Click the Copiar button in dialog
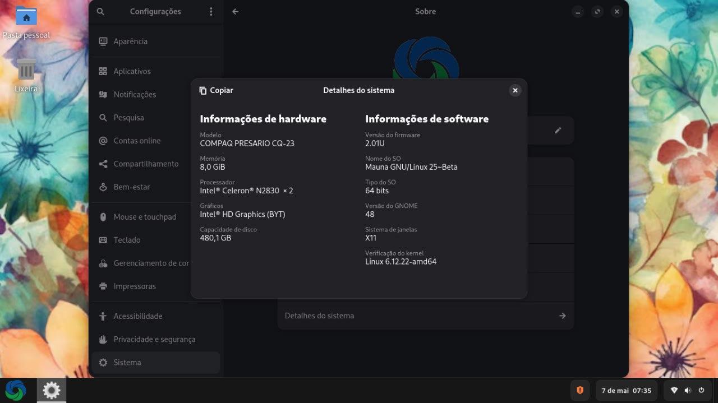 pos(217,90)
